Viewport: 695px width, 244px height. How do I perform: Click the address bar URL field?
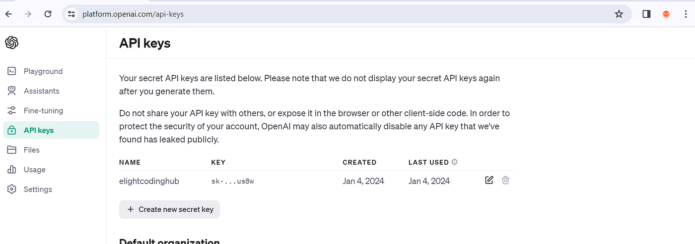(298, 14)
